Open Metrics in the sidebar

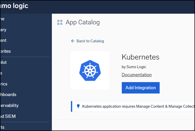coord(4,84)
